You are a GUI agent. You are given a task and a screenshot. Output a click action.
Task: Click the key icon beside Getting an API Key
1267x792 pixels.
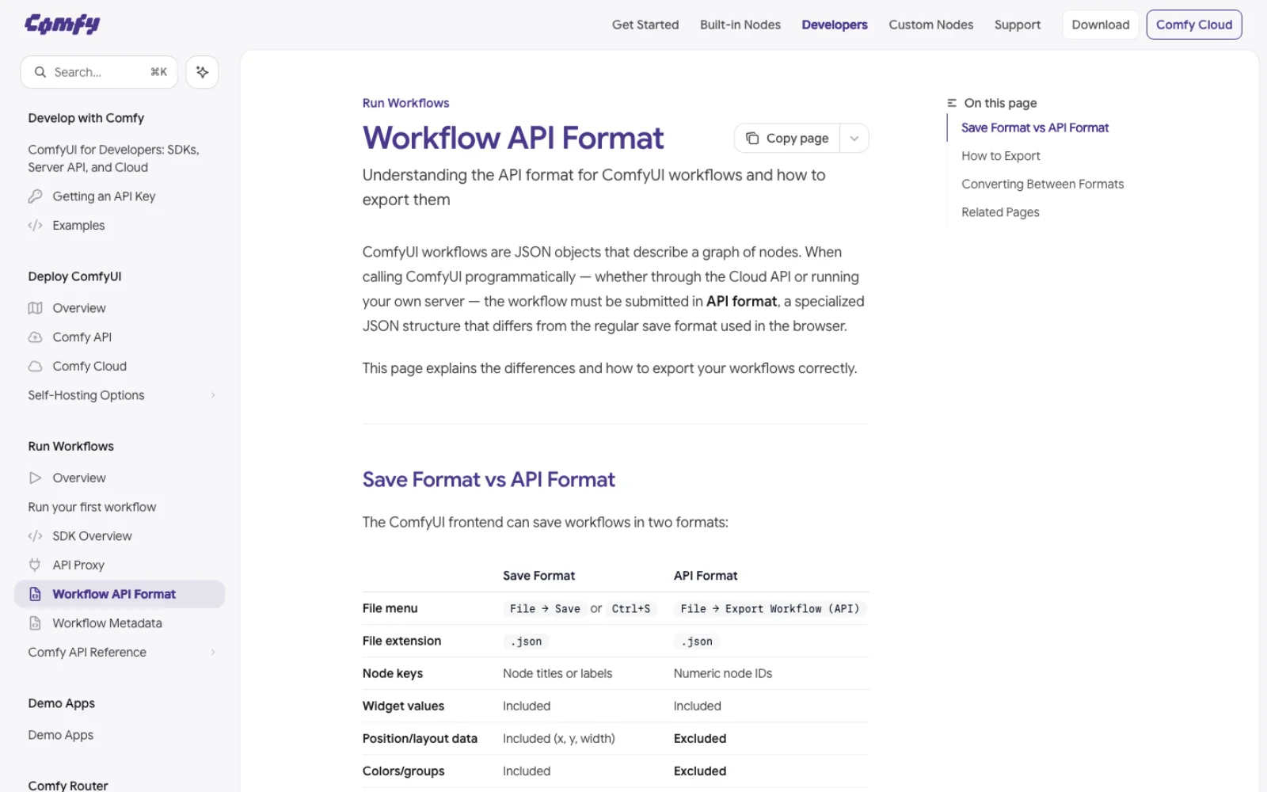click(x=35, y=196)
